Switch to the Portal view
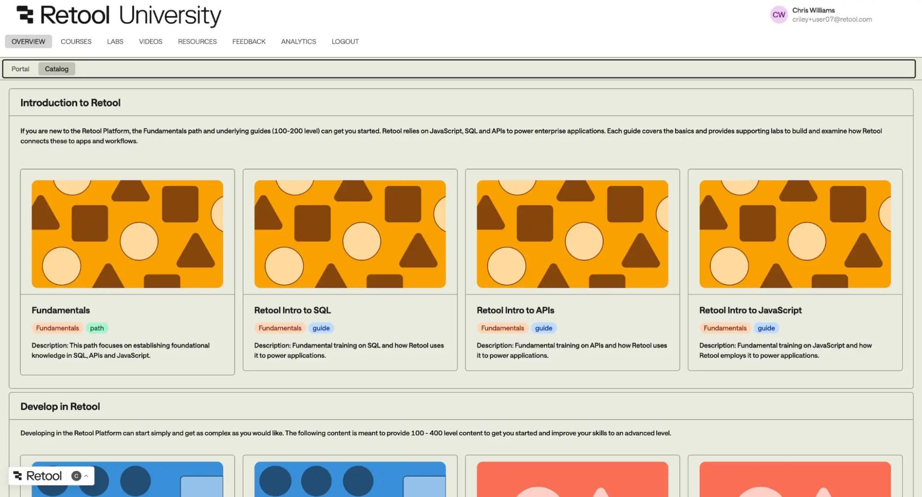The image size is (922, 497). [x=20, y=69]
